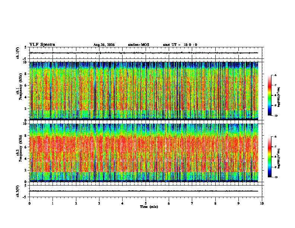This screenshot has height=228, width=295.
Task: Click time axis tick label "9"
Action: (x=238, y=203)
